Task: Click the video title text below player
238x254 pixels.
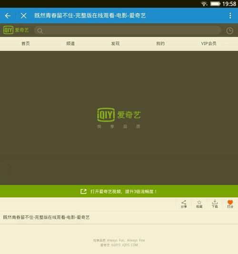Action: (46, 217)
